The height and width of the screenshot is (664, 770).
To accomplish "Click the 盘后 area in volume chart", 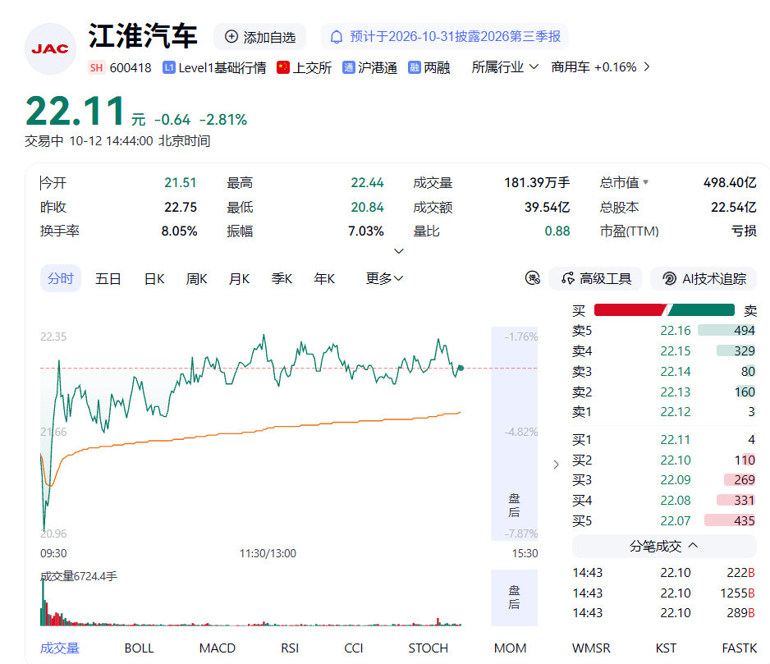I will point(514,598).
